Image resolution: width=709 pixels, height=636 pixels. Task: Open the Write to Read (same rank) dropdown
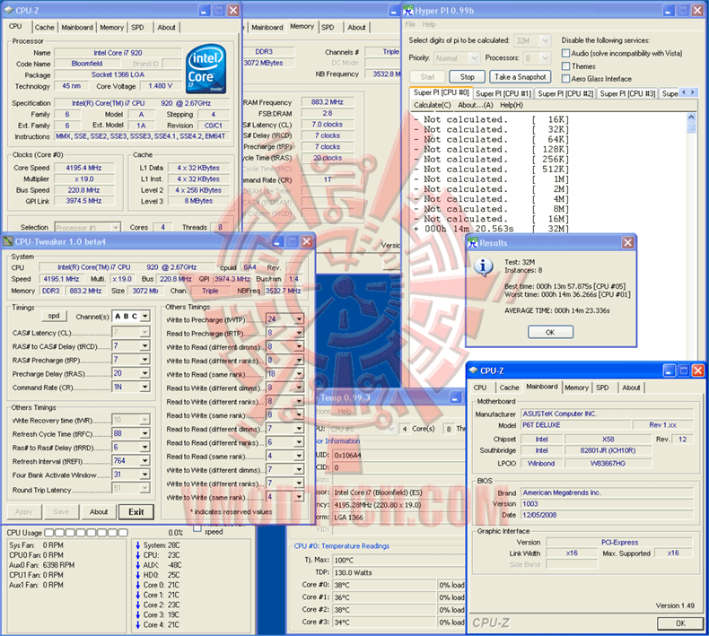pyautogui.click(x=299, y=374)
